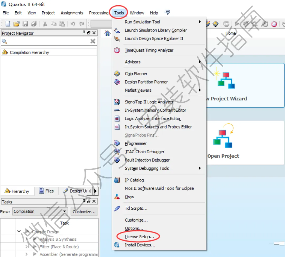285x257 pixels.
Task: Open Fault Injection Debugger
Action: [x=159, y=160]
